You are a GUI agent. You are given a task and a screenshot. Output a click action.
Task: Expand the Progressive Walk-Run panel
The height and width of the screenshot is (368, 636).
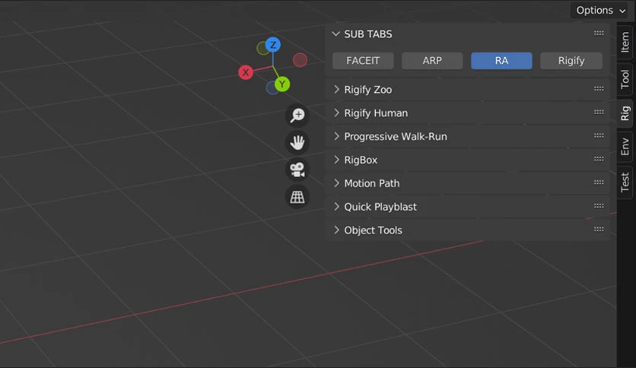(336, 137)
